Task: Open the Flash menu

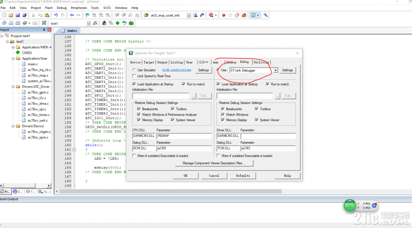Action: [48, 8]
